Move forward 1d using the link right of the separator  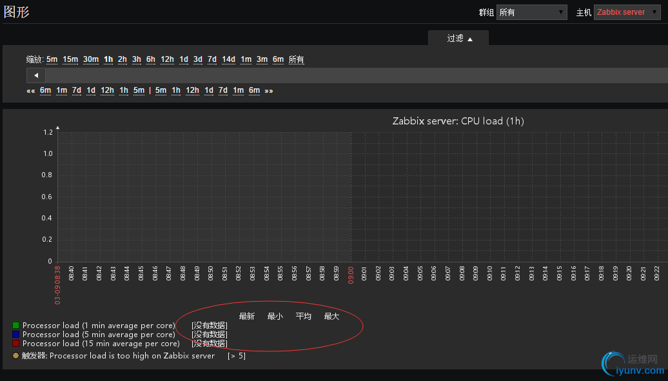coord(209,90)
